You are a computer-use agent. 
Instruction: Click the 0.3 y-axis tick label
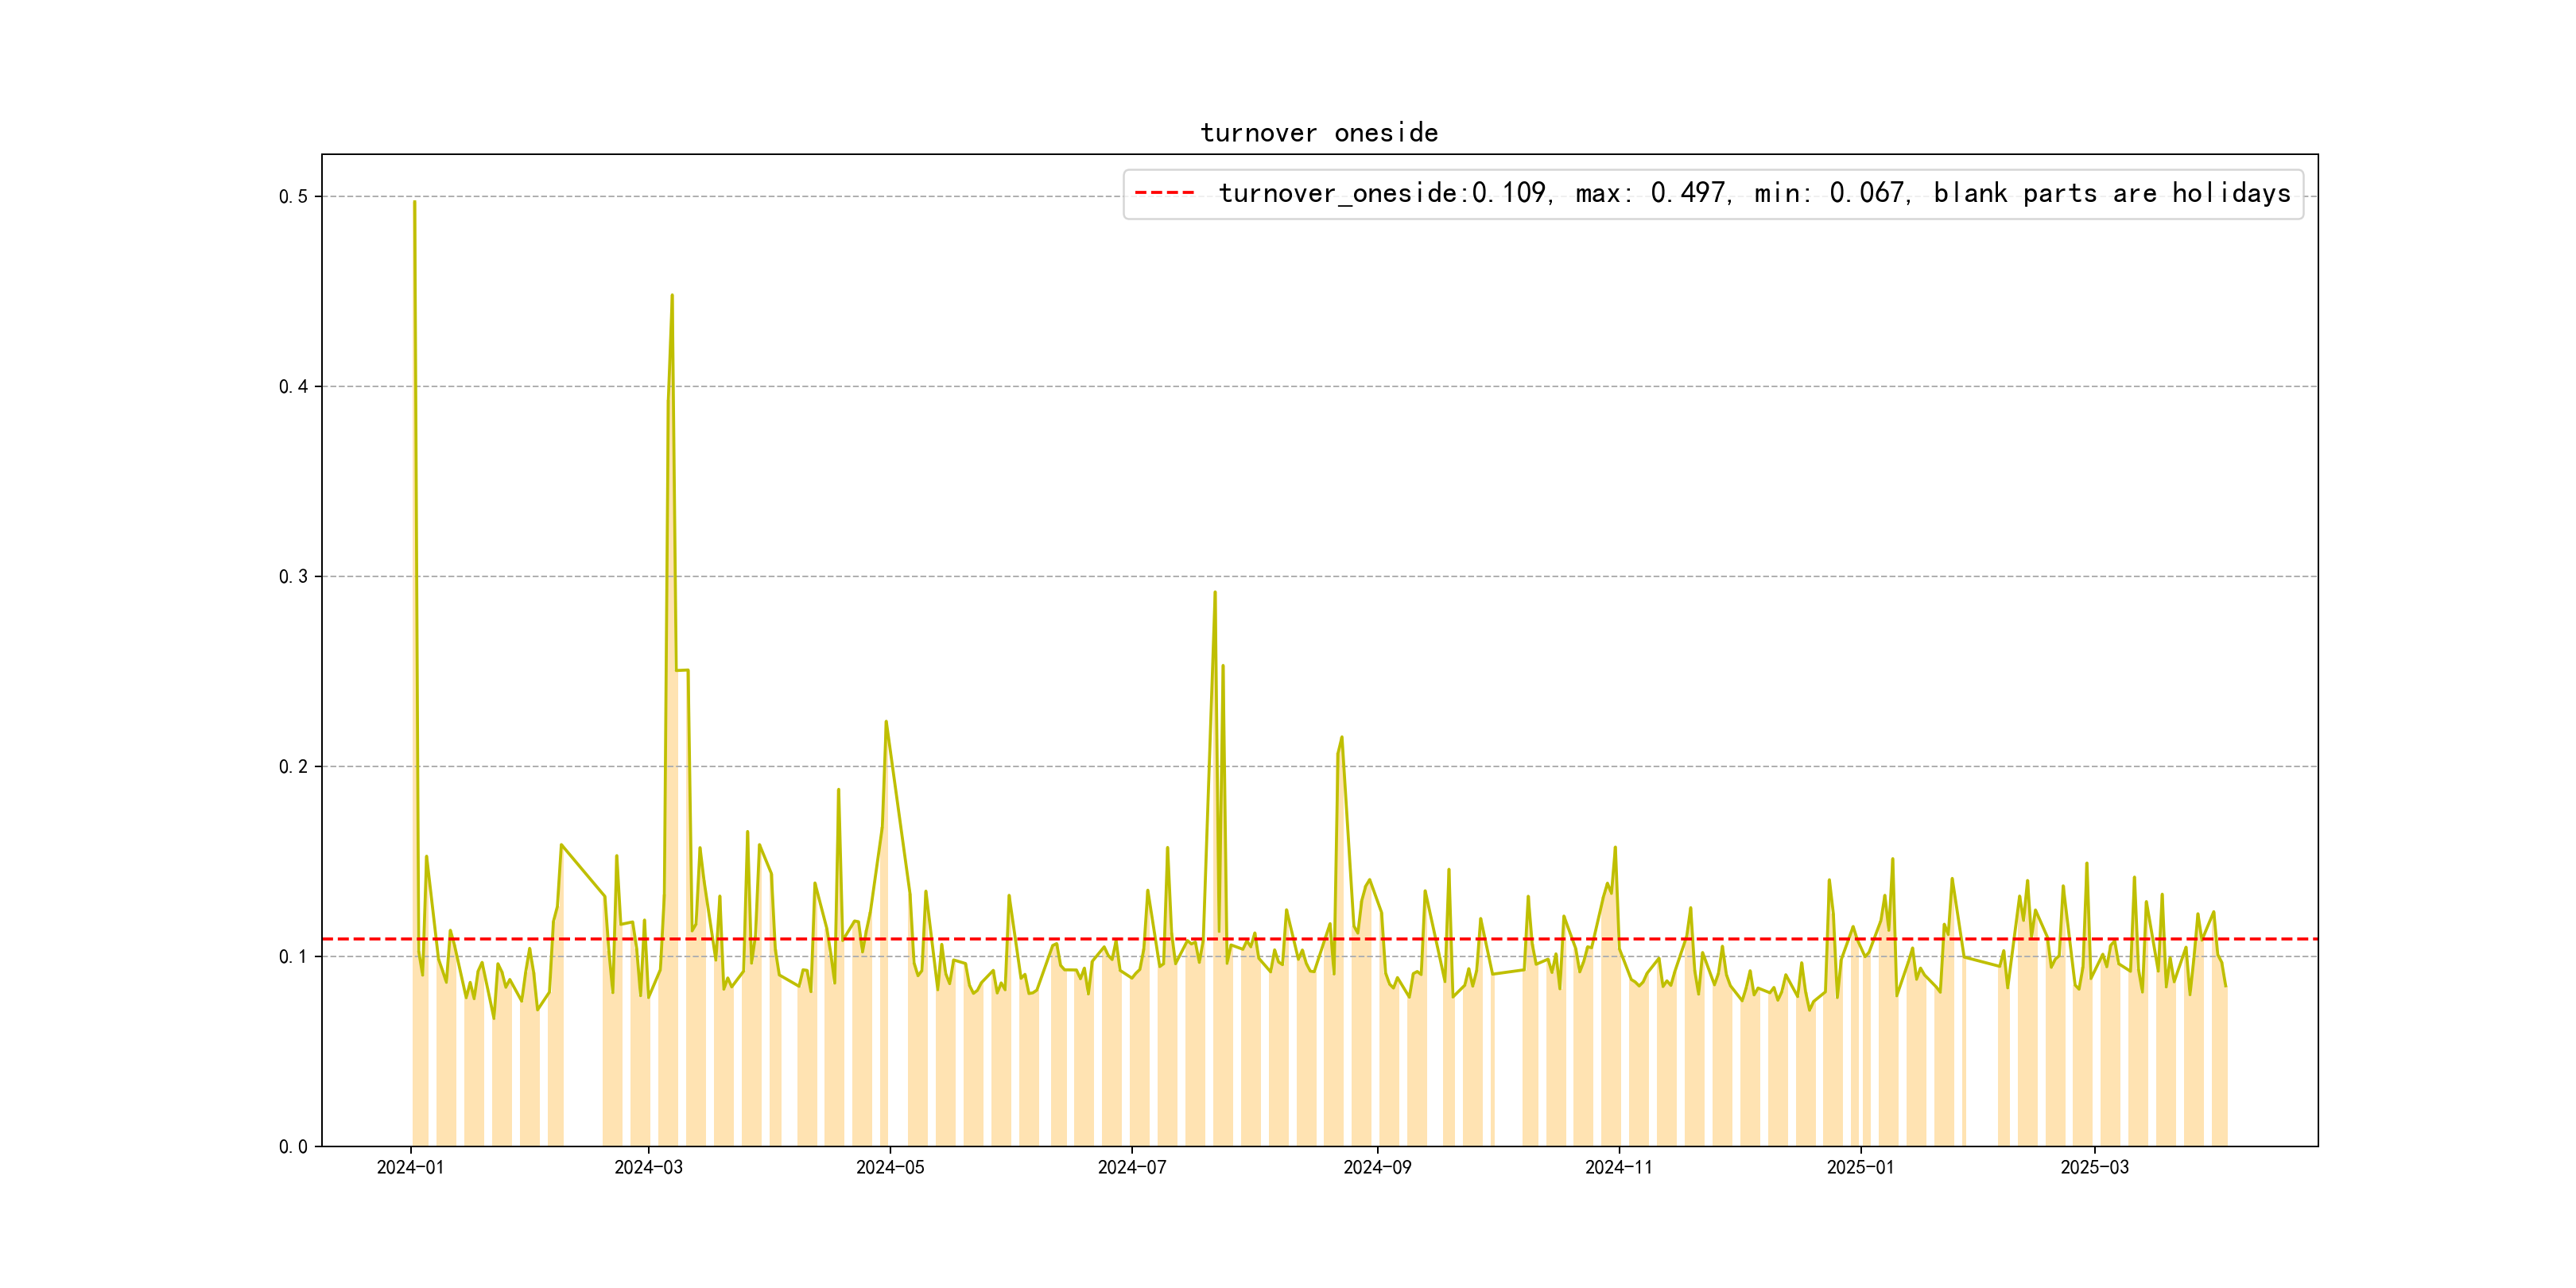coord(293,577)
